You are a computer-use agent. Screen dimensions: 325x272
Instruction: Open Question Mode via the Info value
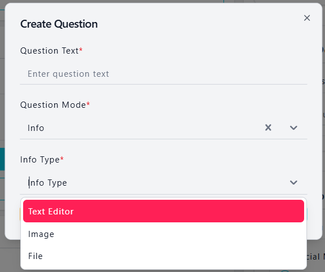[36, 128]
